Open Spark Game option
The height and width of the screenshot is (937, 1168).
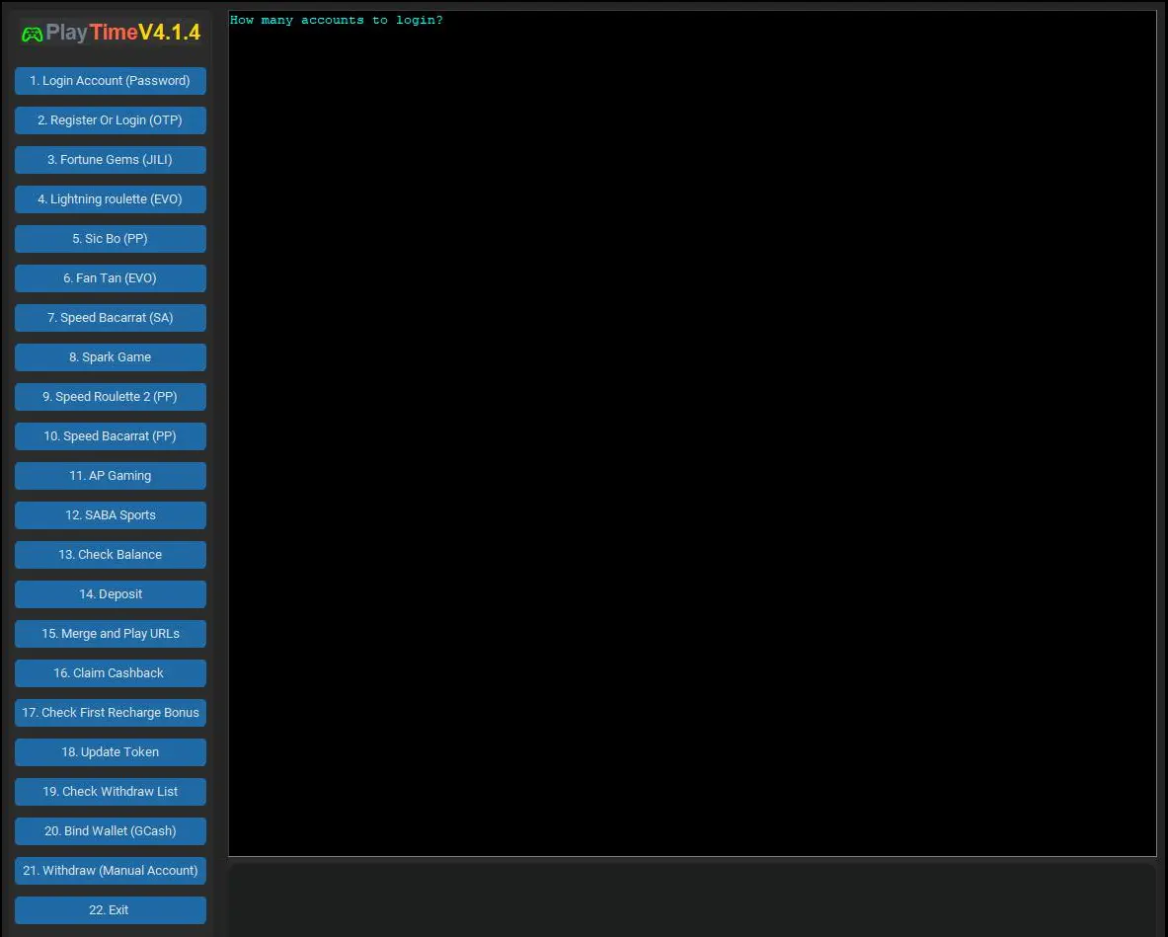[x=111, y=357]
